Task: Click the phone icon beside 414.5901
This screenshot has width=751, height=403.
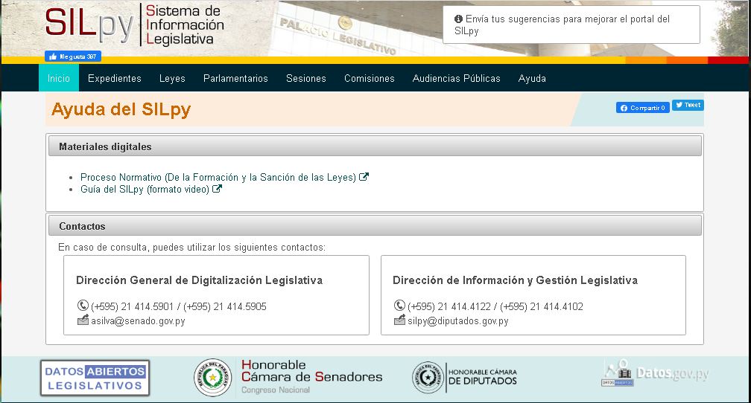Action: click(83, 306)
